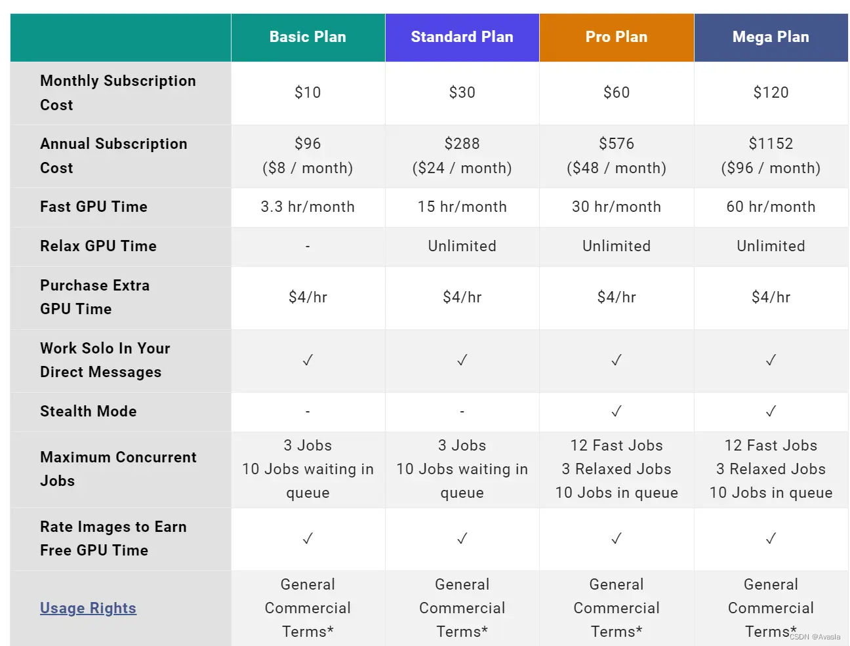Viewport: 850px width, 646px height.
Task: Click the orange Pro Plan header
Action: (617, 37)
